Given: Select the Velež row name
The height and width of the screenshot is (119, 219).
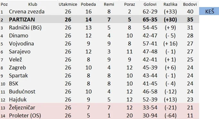Looking at the screenshot, I should (15, 59).
